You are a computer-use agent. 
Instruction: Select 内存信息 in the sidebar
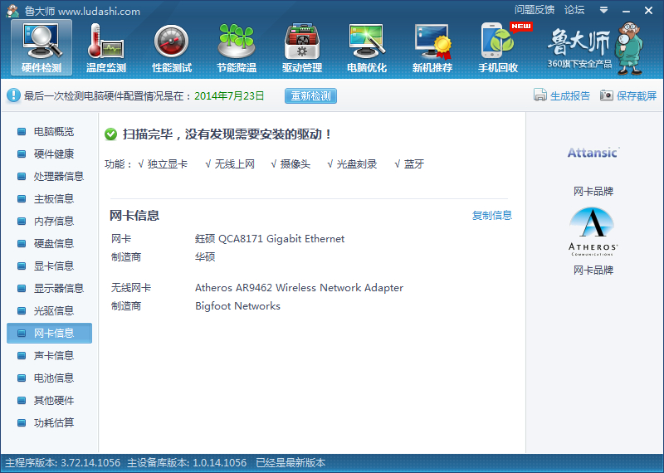(x=49, y=221)
